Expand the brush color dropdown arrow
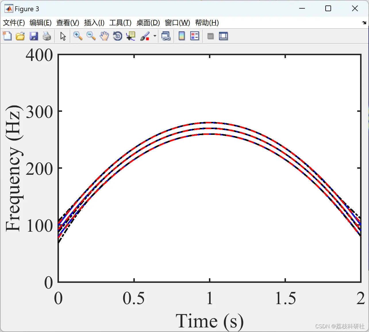 coord(155,36)
